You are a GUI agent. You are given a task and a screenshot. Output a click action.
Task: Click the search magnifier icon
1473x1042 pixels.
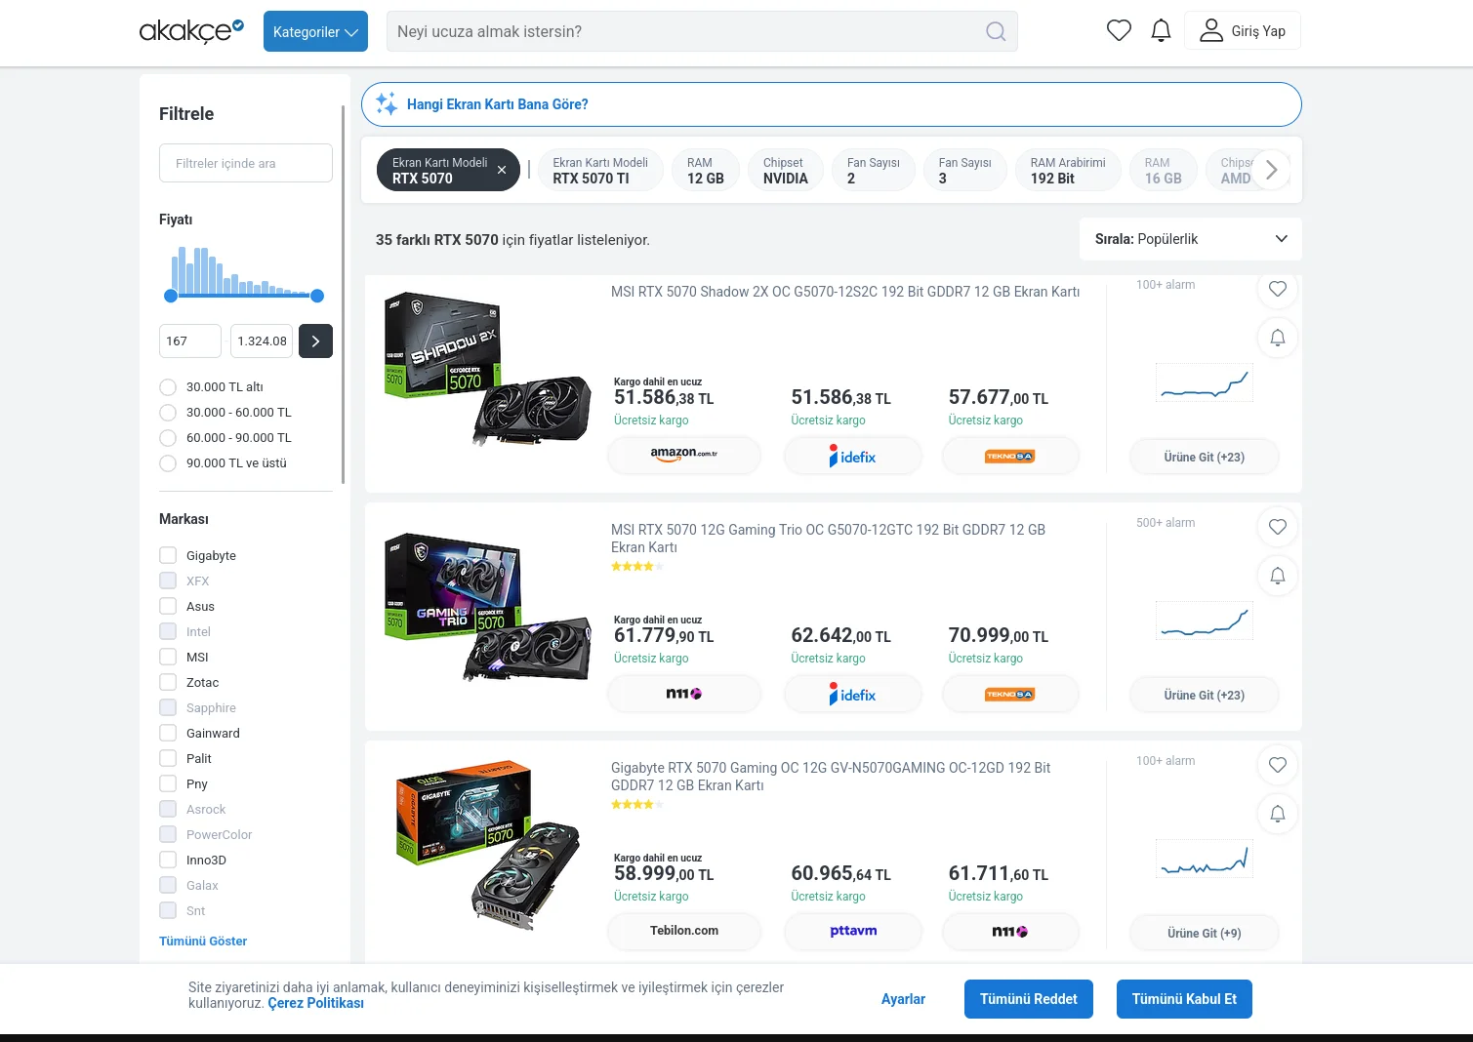[996, 31]
